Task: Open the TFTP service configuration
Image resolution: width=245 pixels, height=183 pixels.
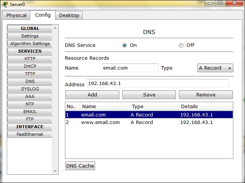Action: tap(30, 74)
